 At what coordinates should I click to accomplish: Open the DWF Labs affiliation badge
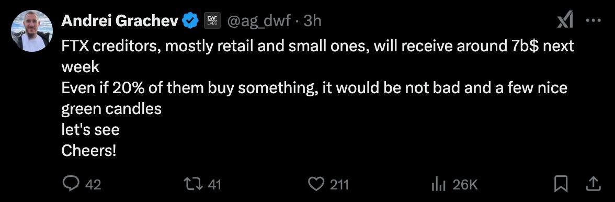tap(213, 21)
